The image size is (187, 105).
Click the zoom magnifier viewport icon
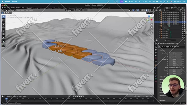(x=152, y=24)
